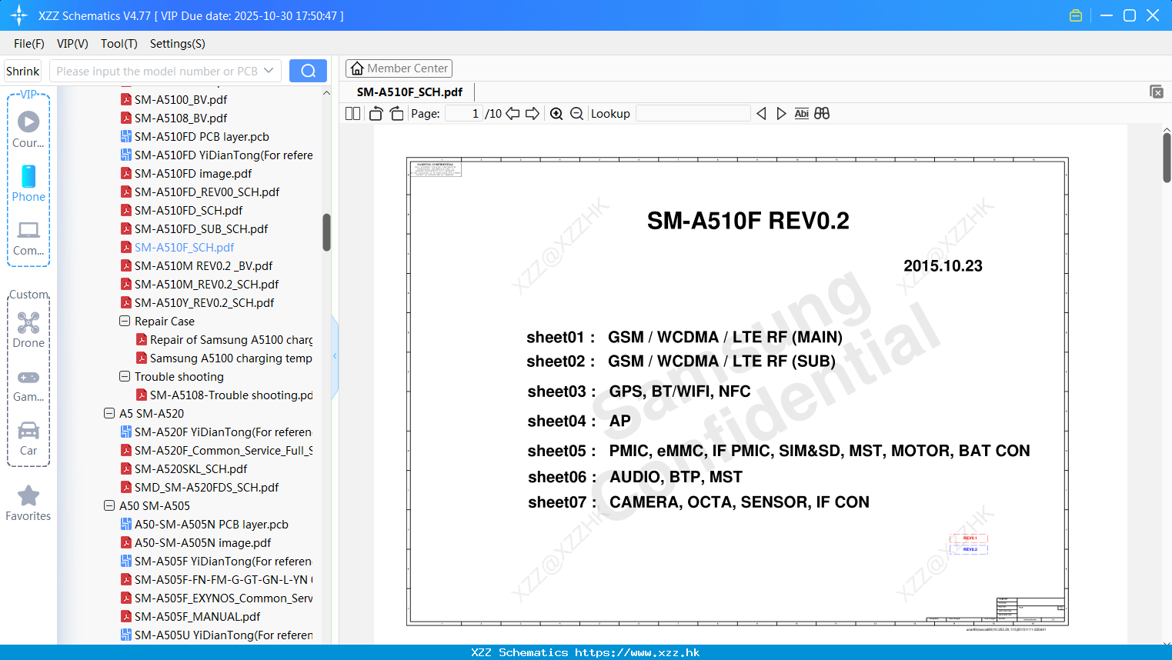The height and width of the screenshot is (660, 1172).
Task: Switch to the SM-A510F_SCH.pdf tab
Action: [409, 92]
